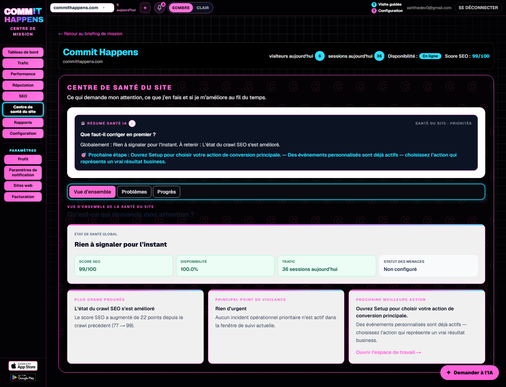Click the top bar Configuration link text
506x387 pixels.
pyautogui.click(x=390, y=11)
